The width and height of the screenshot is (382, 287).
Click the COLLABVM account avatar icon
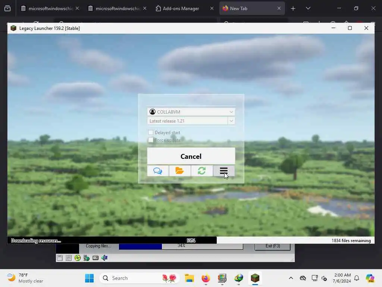tap(153, 112)
